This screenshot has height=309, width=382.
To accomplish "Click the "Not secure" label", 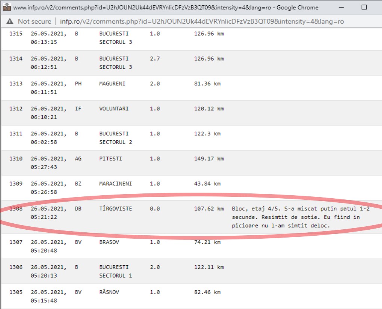I will pos(34,21).
